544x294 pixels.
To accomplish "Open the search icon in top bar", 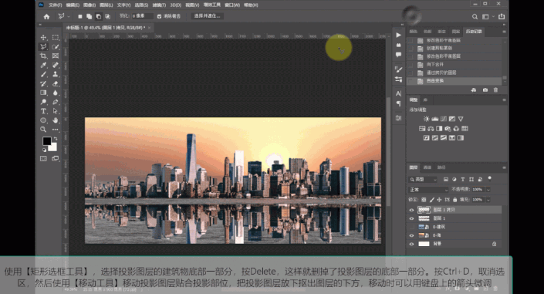I will 475,16.
